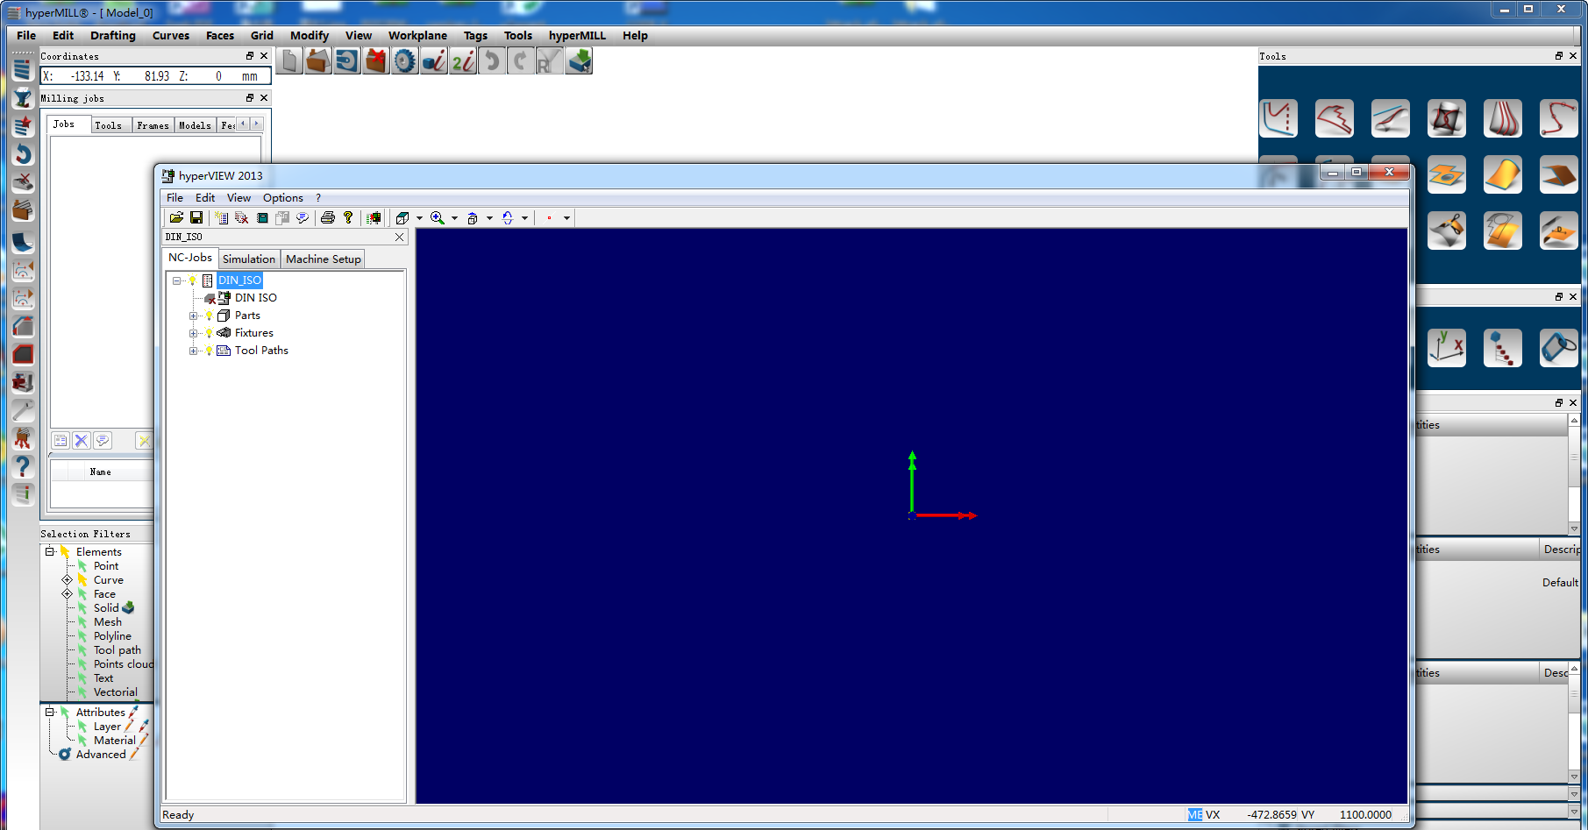Image resolution: width=1588 pixels, height=830 pixels.
Task: Expand the Parts tree node
Action: [193, 316]
